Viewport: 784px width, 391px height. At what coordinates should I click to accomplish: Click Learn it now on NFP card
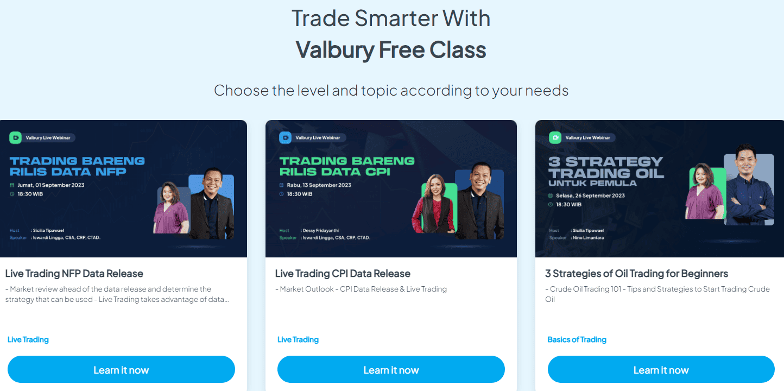click(x=121, y=370)
